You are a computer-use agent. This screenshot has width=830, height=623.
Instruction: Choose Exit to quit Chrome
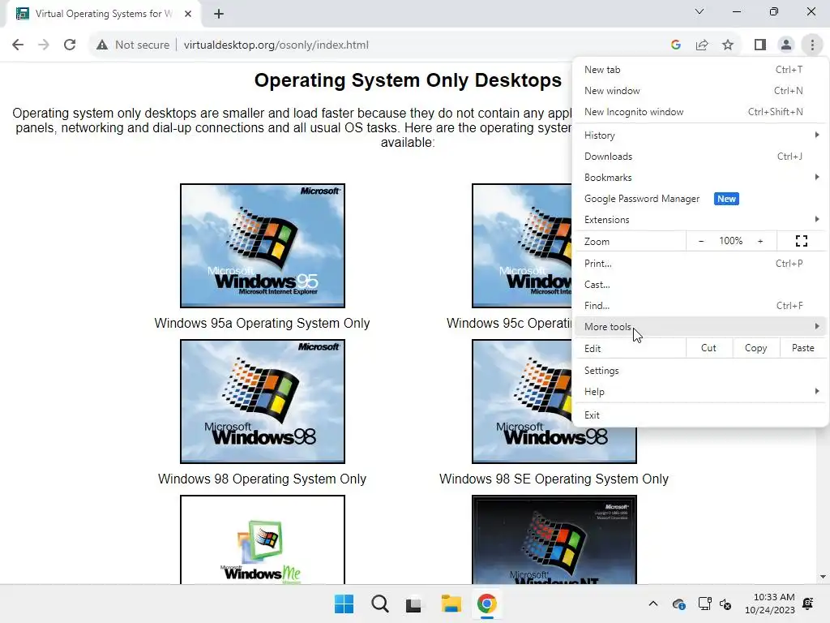pyautogui.click(x=701, y=415)
